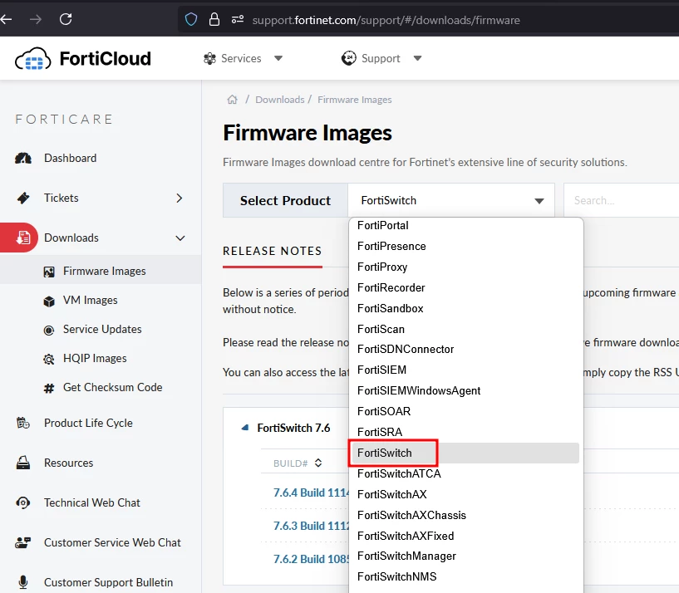This screenshot has width=679, height=593.
Task: Click the browser address bar URL
Action: coord(386,20)
